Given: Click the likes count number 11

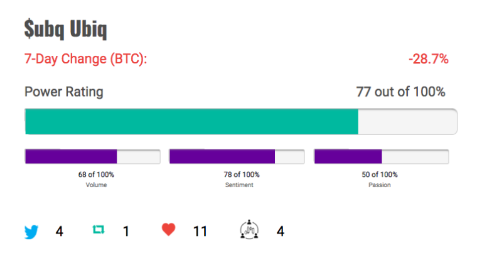Looking at the screenshot, I should click(x=200, y=231).
